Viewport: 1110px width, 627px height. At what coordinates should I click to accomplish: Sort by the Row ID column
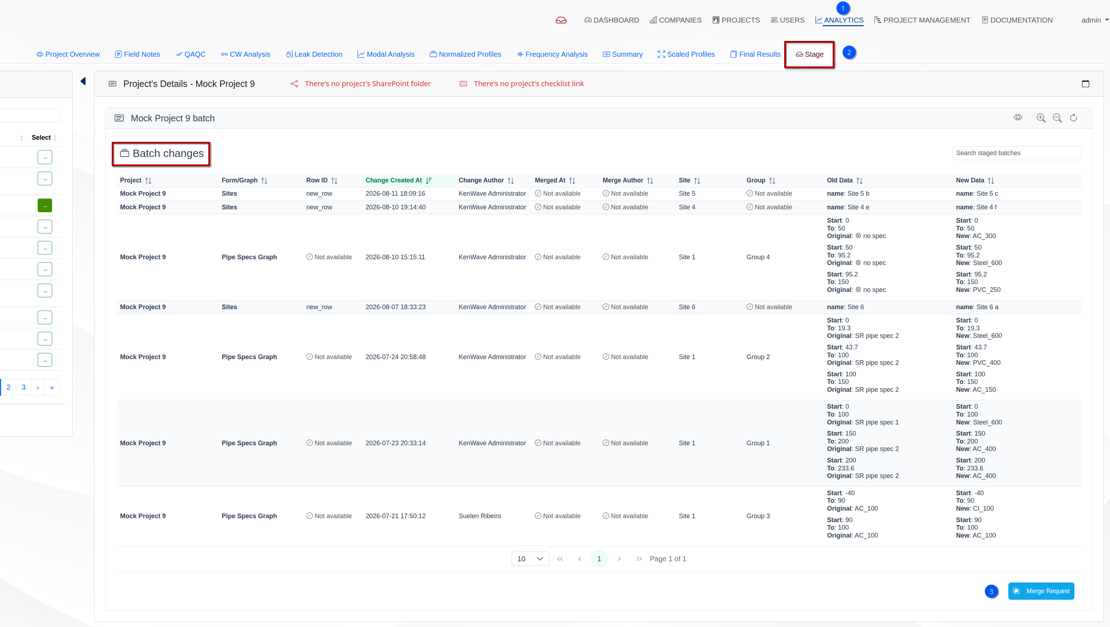tap(334, 180)
